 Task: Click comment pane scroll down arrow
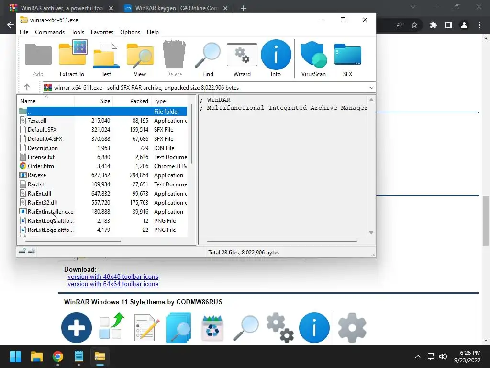[x=371, y=232]
